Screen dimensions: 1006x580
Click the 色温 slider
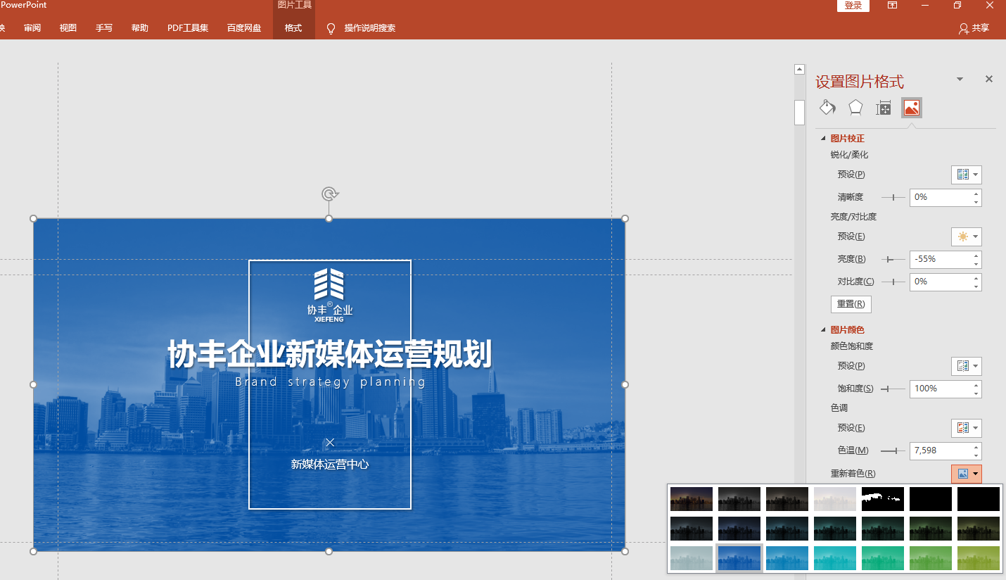[x=893, y=451]
